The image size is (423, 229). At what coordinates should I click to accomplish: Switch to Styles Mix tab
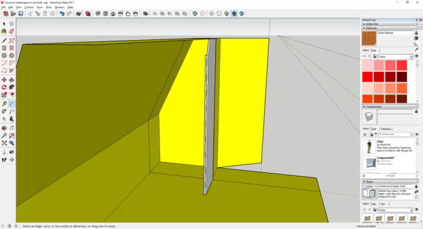383,204
